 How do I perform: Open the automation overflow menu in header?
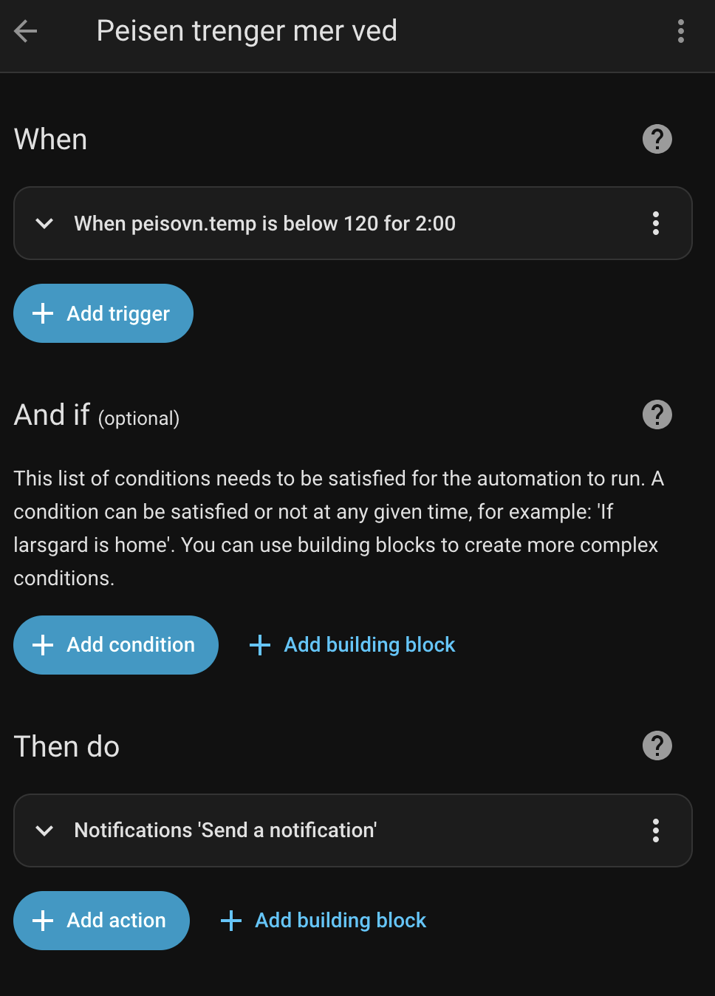(680, 31)
